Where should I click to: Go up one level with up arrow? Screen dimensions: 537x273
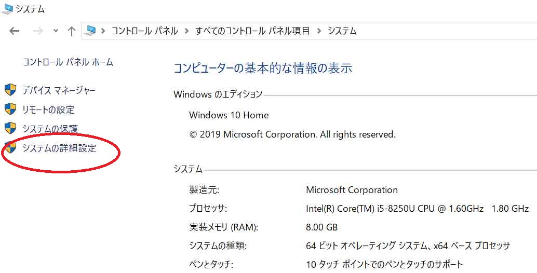pos(71,32)
